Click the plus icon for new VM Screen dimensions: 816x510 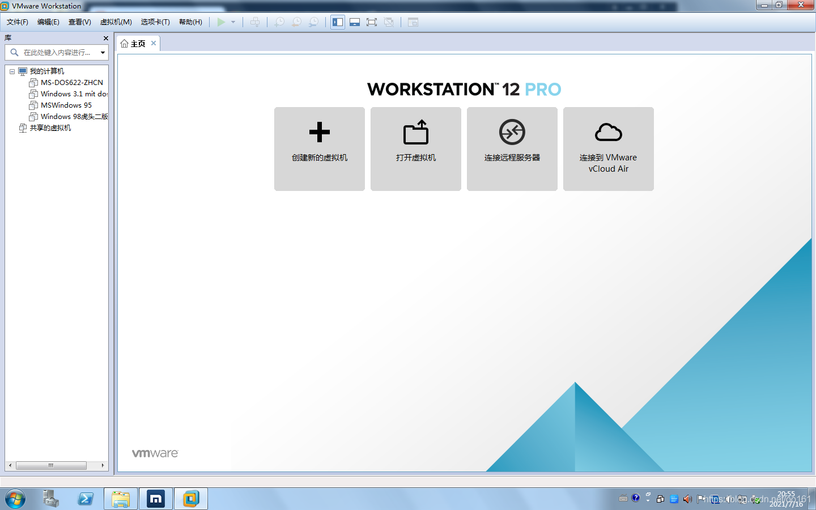(x=320, y=132)
